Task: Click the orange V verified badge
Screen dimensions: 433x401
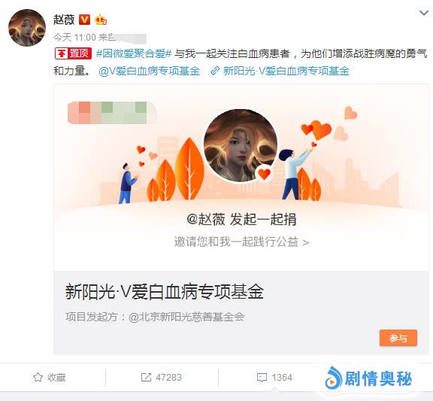Action: pyautogui.click(x=84, y=20)
